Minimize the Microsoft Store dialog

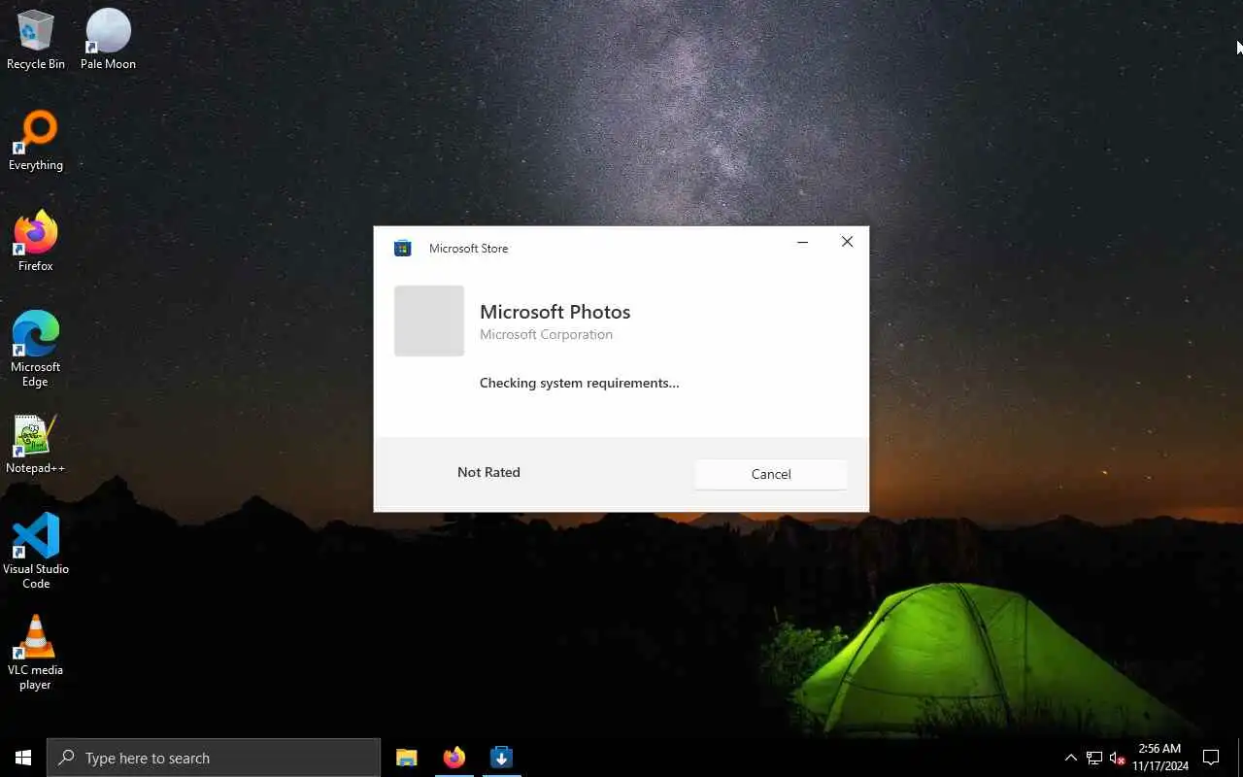click(802, 242)
